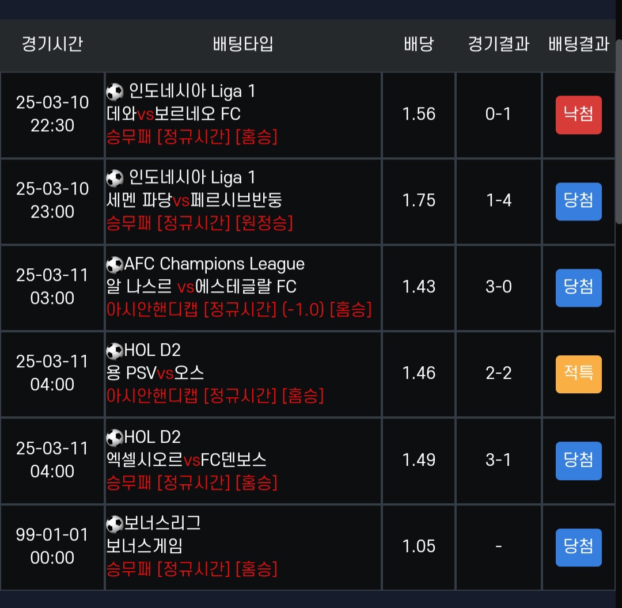
Task: Click 당첨 badge for 세멘 파당 match
Action: [578, 202]
